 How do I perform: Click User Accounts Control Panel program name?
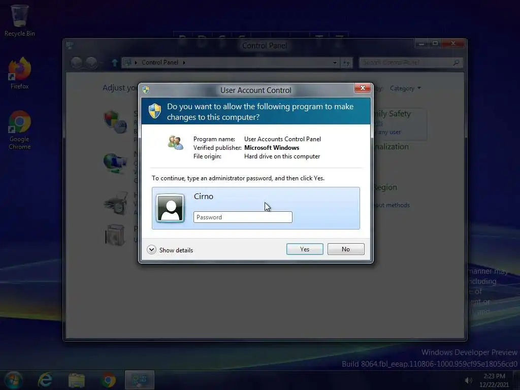(x=282, y=139)
